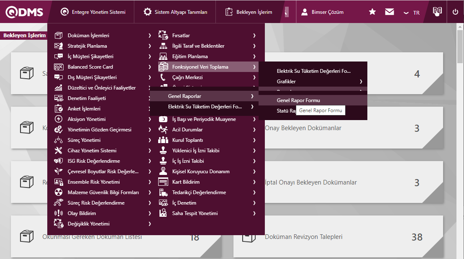Open the mail envelope icon

pyautogui.click(x=390, y=12)
